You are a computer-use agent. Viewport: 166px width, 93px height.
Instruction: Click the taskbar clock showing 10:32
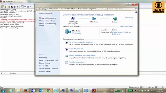pos(160,91)
